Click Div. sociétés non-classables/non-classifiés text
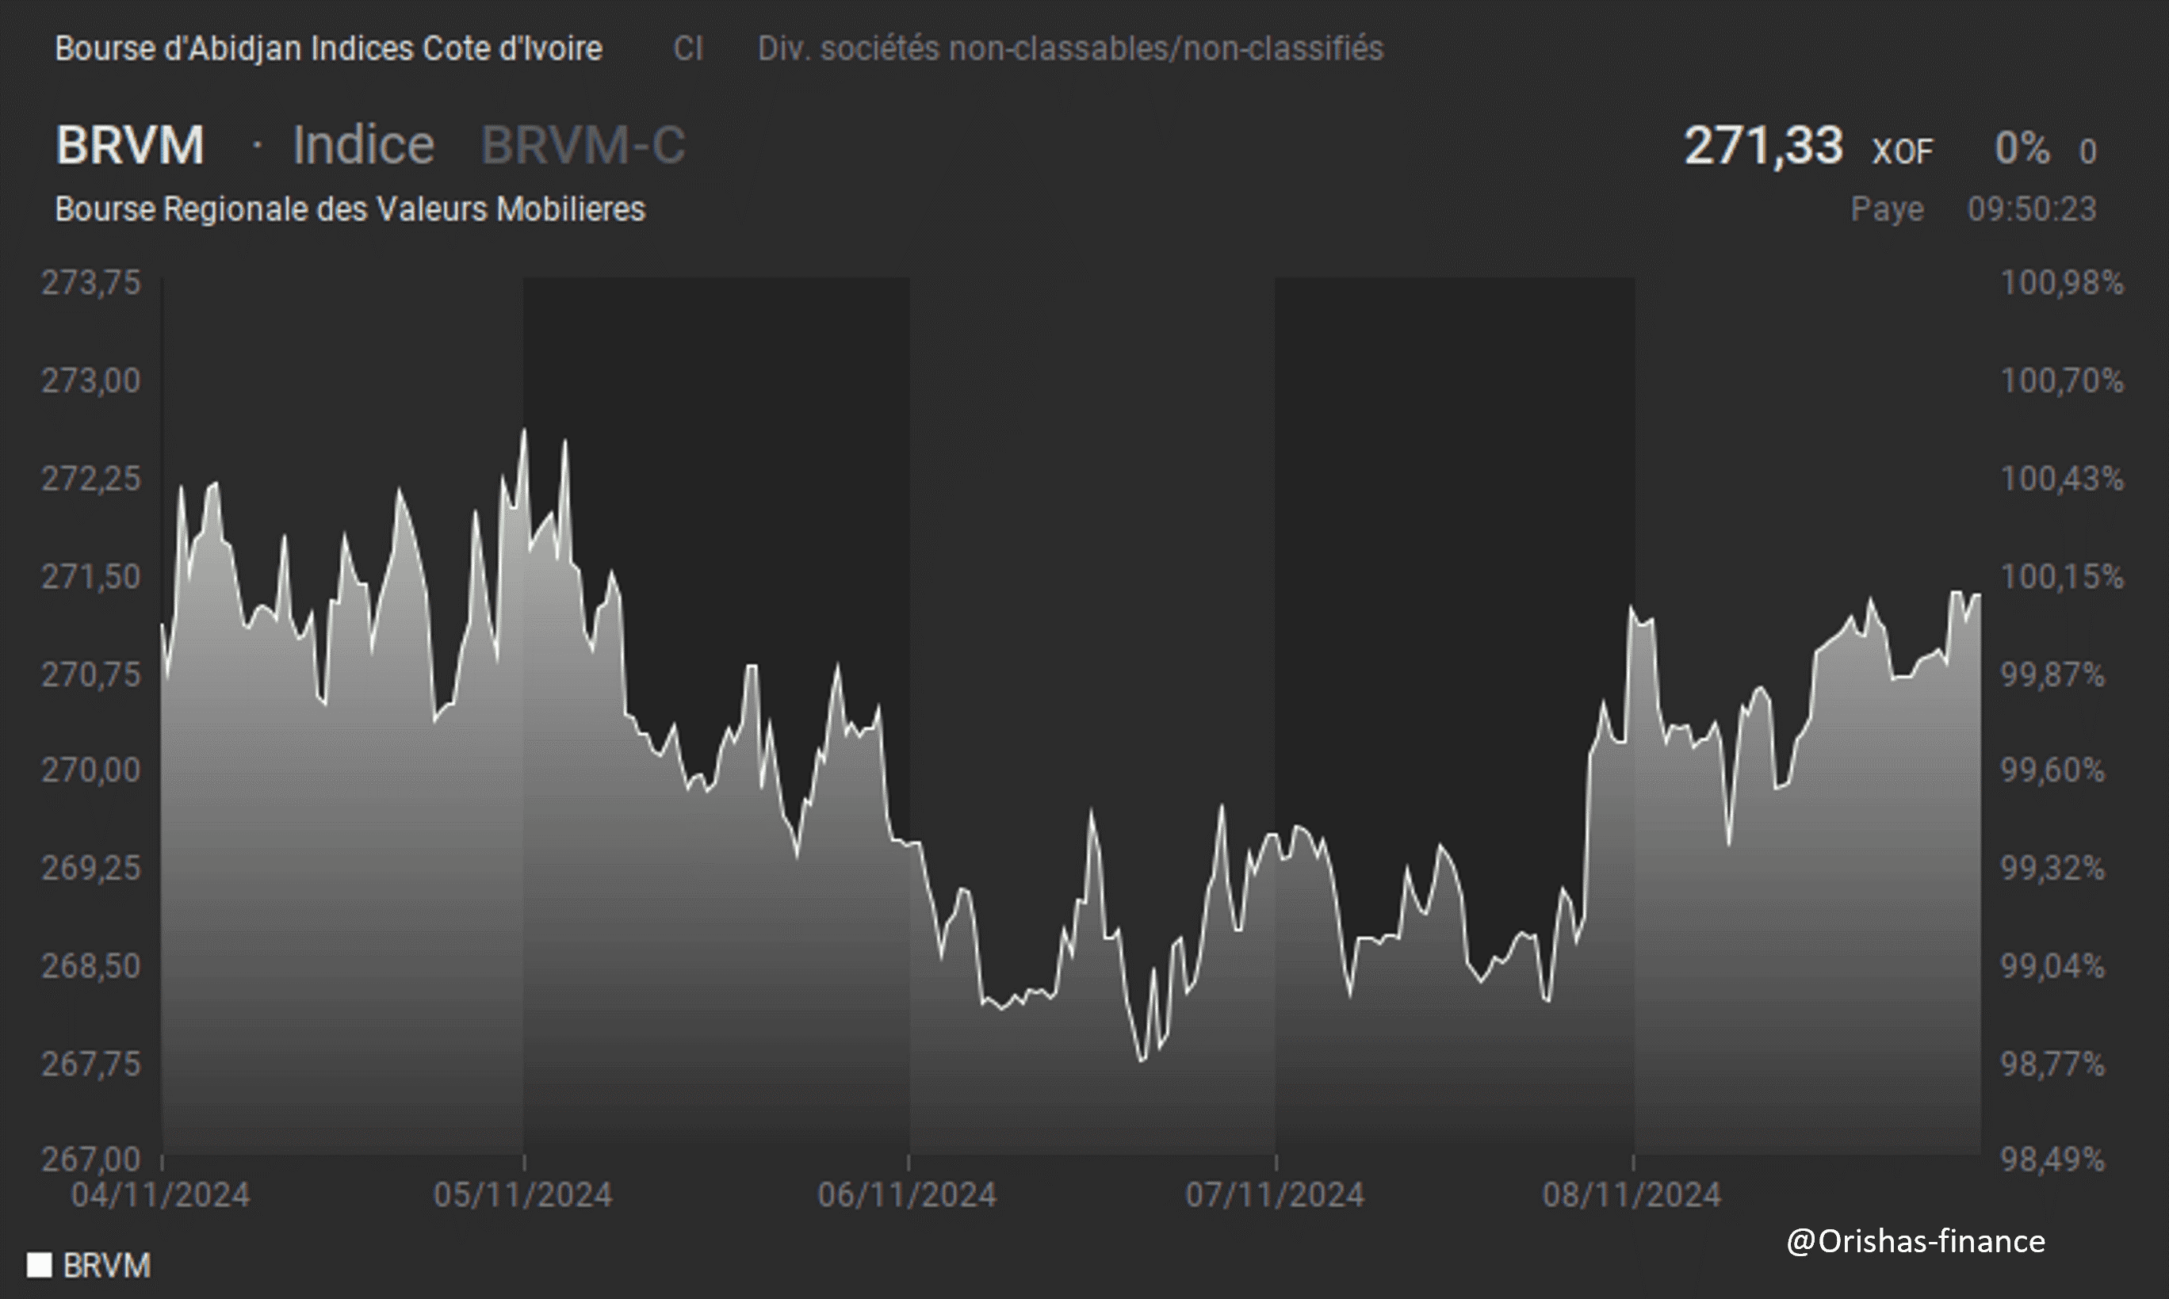The image size is (2169, 1299). pos(1070,48)
